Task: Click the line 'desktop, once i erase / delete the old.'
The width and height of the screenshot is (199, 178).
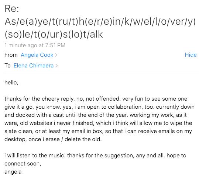Action: [x=53, y=139]
